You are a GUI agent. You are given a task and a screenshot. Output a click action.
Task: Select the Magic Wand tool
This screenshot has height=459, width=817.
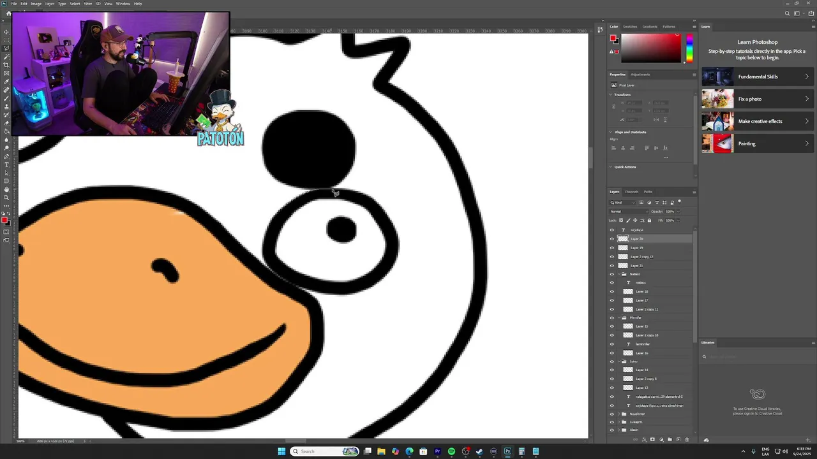pos(6,56)
